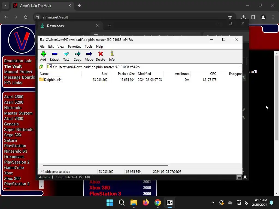Toggle Chrome side panel icon
This screenshot has width=279, height=209.
click(x=253, y=17)
